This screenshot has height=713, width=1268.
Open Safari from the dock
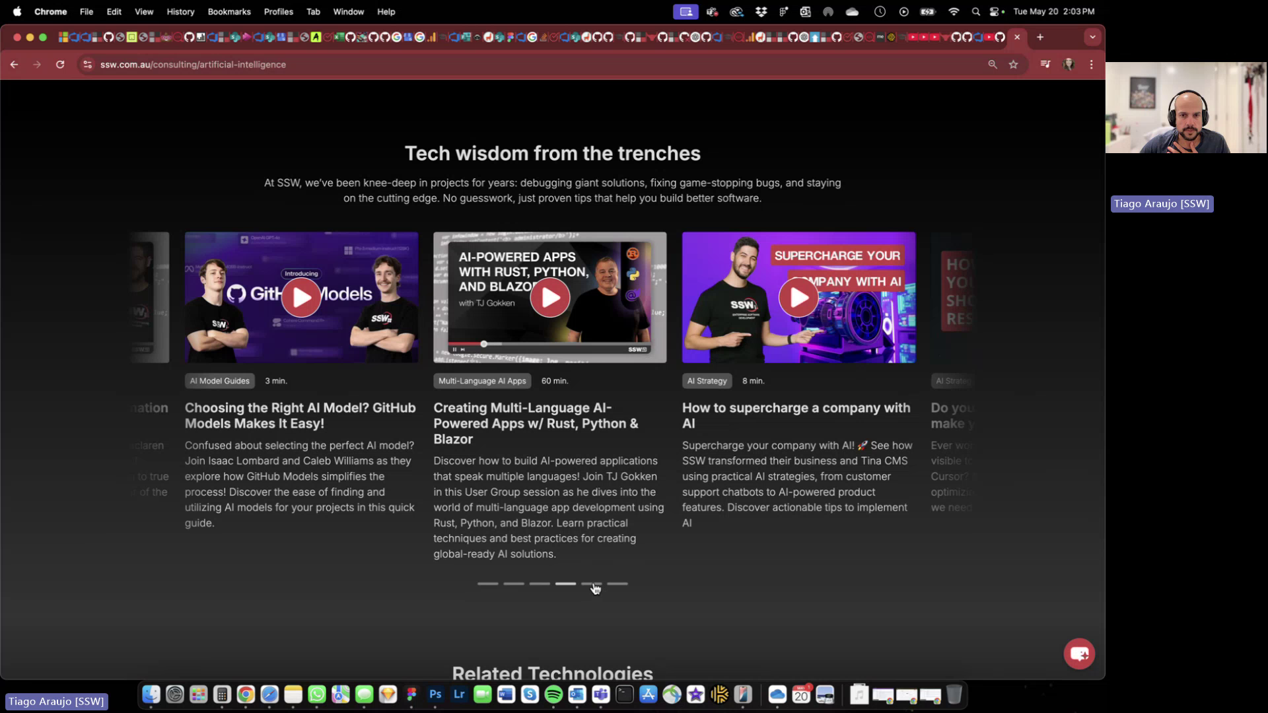(269, 695)
